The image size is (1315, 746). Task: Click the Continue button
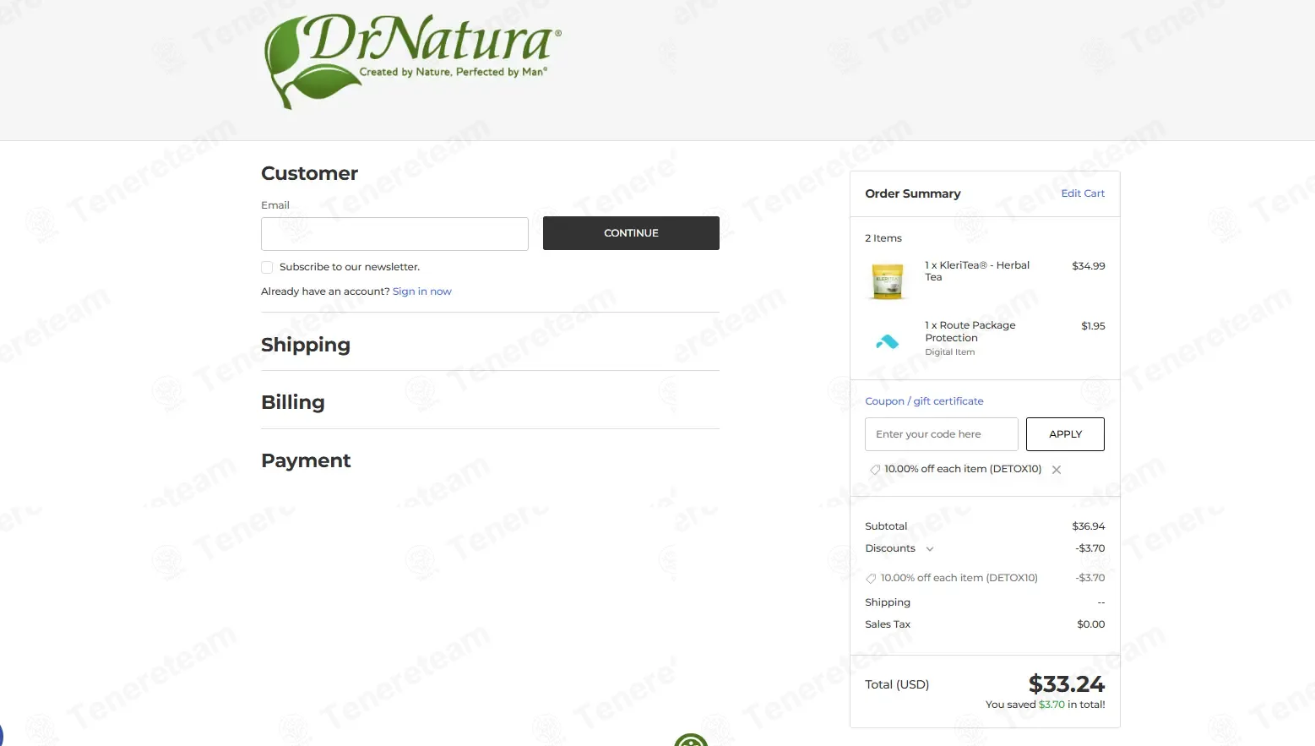pos(631,233)
